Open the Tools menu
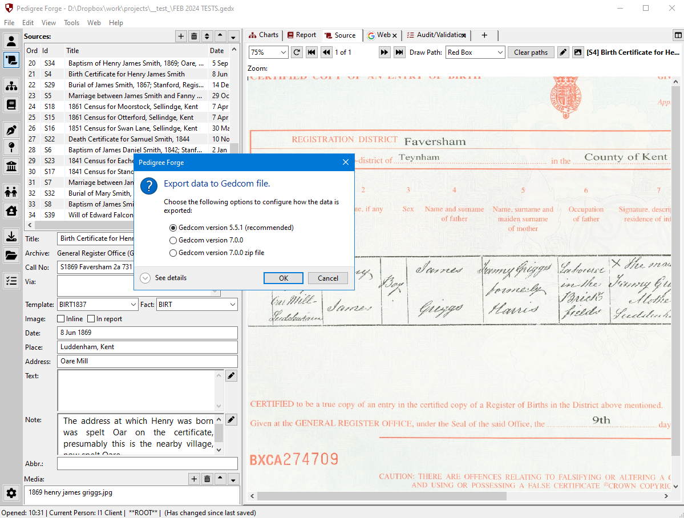684x518 pixels. coord(71,23)
